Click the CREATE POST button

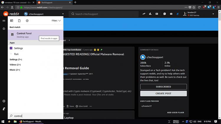coord(163,93)
